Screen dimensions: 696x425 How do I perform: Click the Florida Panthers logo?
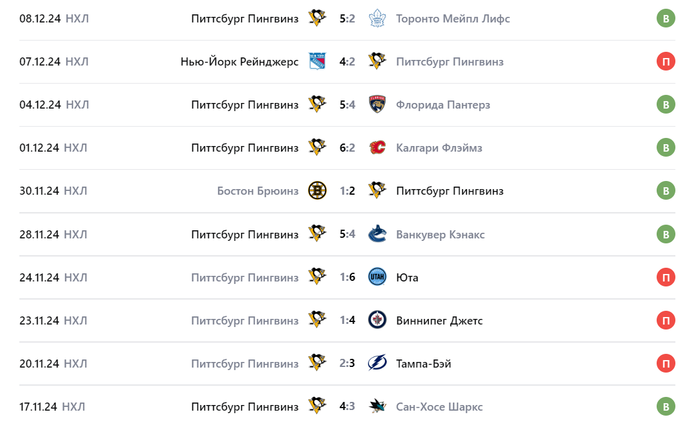point(377,104)
